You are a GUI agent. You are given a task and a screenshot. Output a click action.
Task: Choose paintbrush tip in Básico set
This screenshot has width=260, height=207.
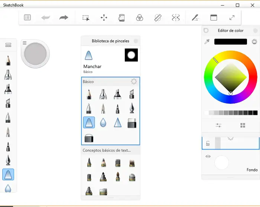103,108
